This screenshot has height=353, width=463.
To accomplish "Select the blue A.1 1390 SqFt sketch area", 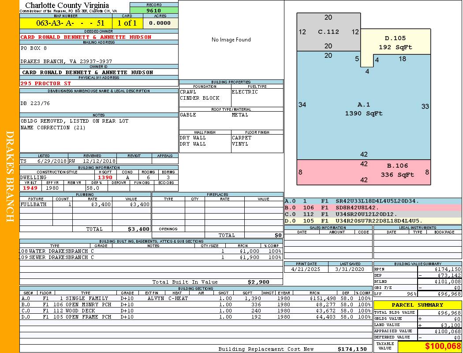I will (x=363, y=109).
